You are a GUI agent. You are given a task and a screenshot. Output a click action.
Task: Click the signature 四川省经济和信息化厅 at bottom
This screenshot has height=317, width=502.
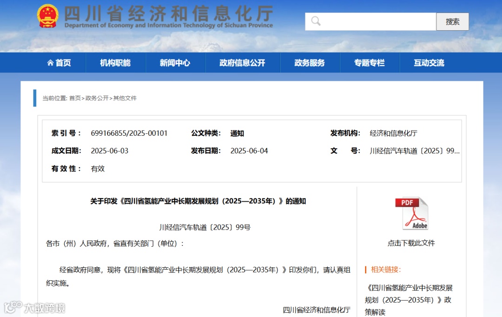point(317,310)
